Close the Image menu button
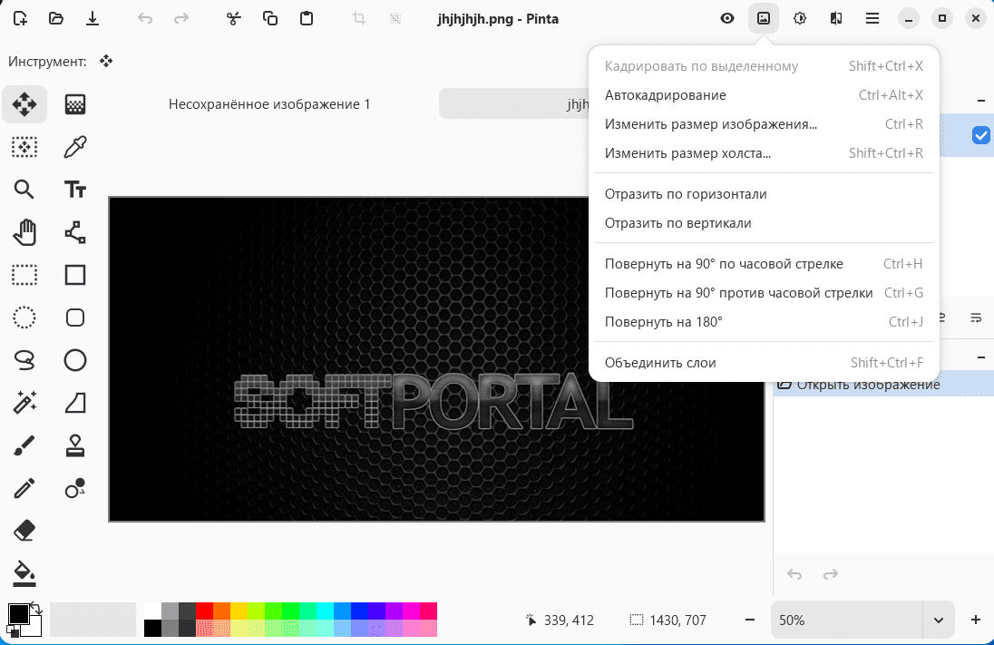The width and height of the screenshot is (994, 645). point(764,18)
